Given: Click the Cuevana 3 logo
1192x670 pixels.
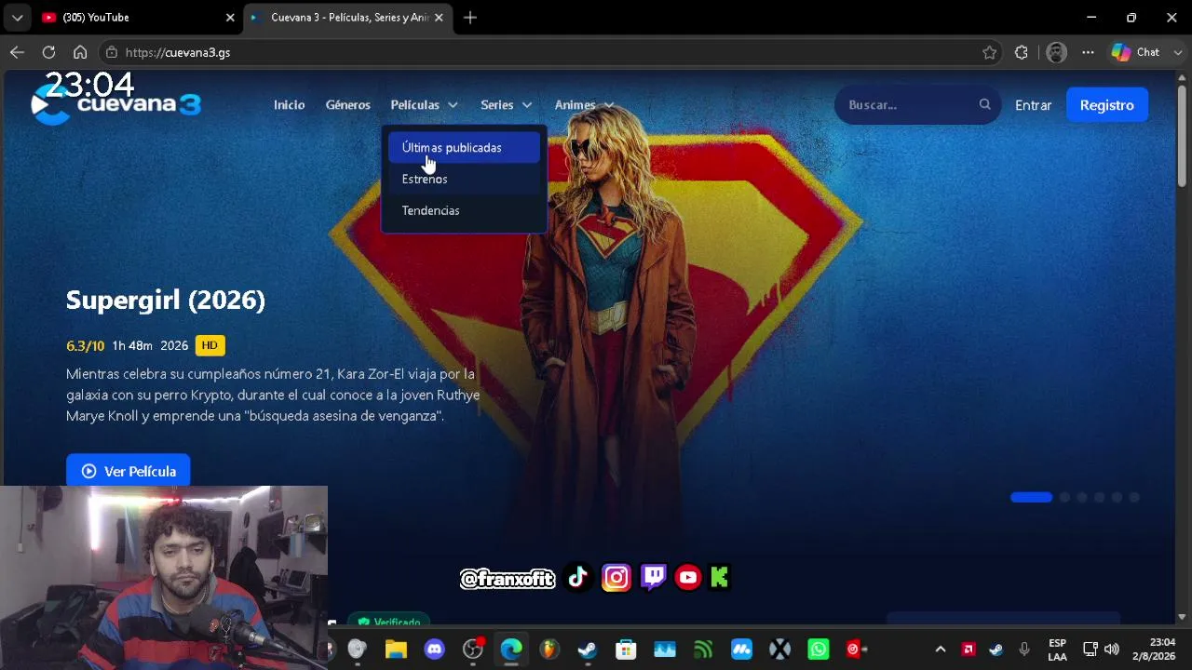Looking at the screenshot, I should click(x=116, y=104).
